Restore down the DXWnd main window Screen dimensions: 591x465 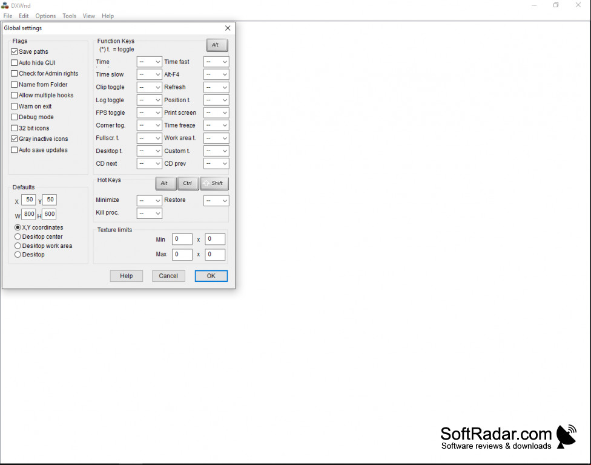[556, 5]
